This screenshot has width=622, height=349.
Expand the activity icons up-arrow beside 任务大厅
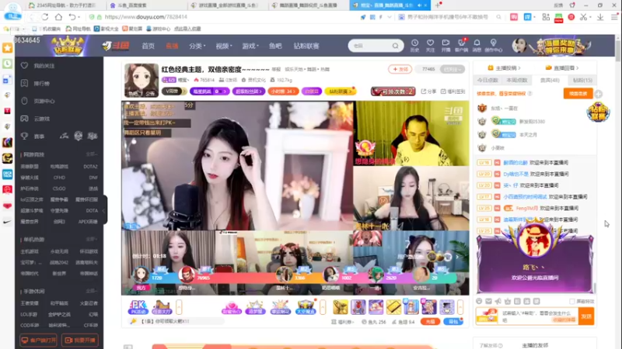179,307
